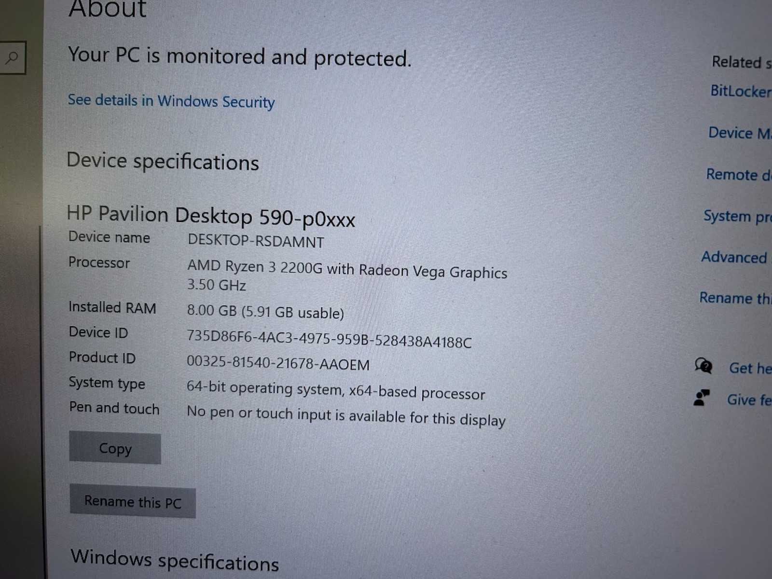Click the search magnifier icon
Image resolution: width=772 pixels, height=579 pixels.
click(x=11, y=58)
